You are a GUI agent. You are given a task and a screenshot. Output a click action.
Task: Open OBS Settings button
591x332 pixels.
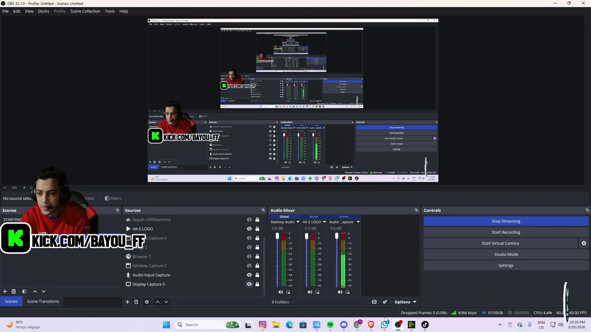pyautogui.click(x=506, y=266)
